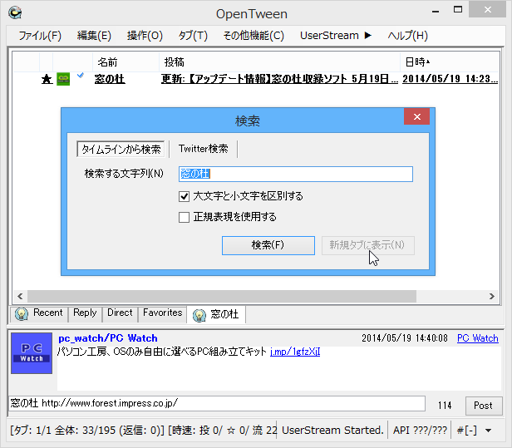Minimize the OpenTween window
The width and height of the screenshot is (512, 448).
[436, 11]
